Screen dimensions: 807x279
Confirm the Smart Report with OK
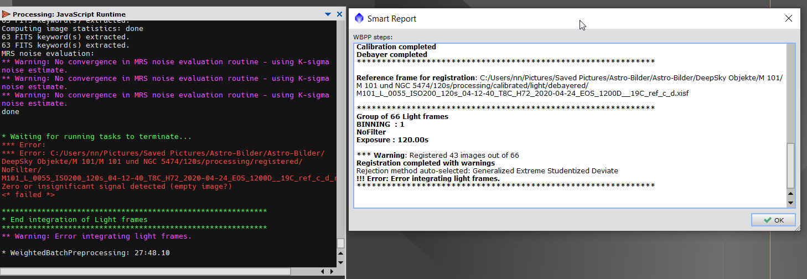tap(773, 220)
